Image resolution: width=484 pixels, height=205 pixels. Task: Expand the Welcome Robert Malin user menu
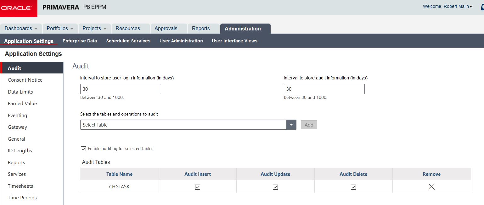447,6
